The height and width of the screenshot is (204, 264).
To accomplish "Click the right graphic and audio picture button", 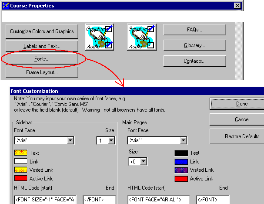I will pyautogui.click(x=142, y=37).
